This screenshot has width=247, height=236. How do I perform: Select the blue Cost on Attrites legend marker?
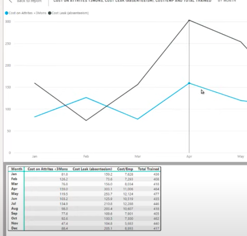tap(6, 13)
